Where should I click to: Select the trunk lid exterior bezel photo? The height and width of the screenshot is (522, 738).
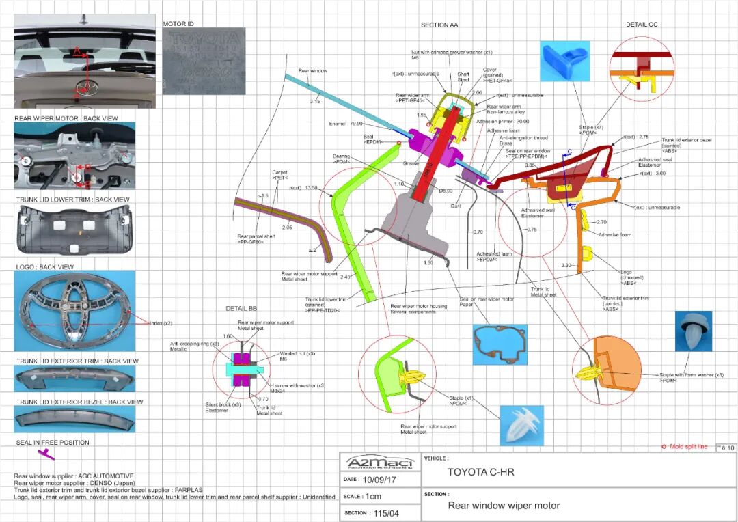[74, 419]
